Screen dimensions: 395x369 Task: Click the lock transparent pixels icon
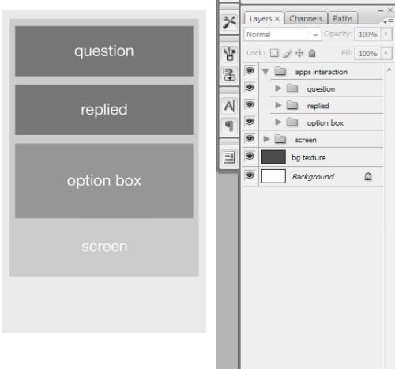click(274, 53)
